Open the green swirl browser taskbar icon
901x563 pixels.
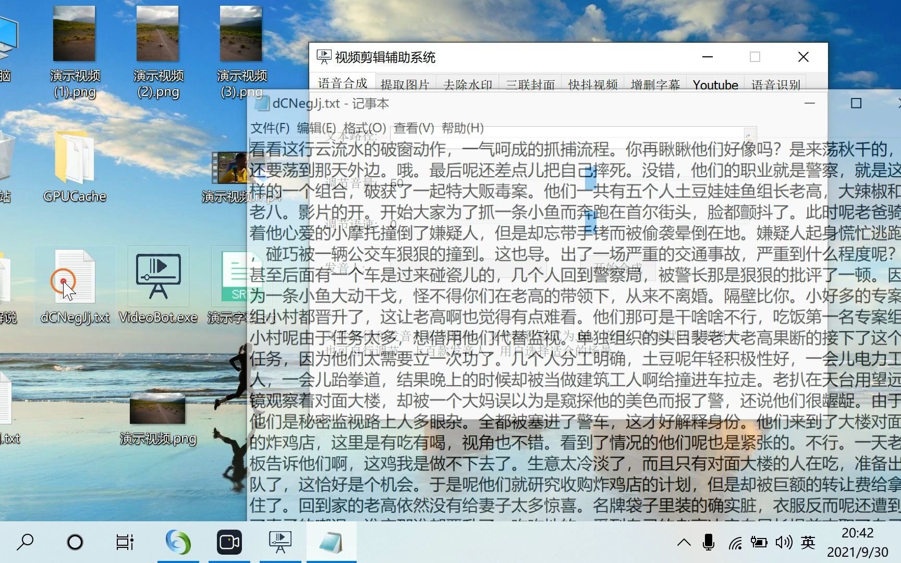[178, 542]
